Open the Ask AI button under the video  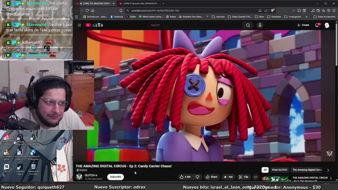[x=228, y=177]
